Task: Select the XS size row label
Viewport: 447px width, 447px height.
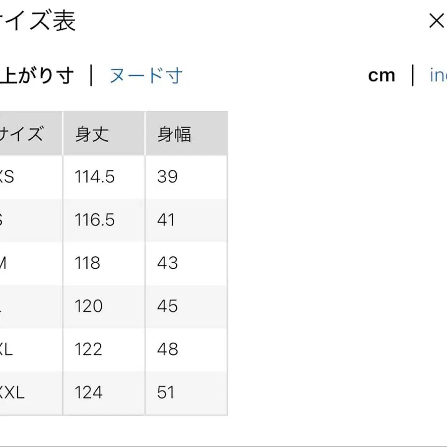Action: click(10, 176)
